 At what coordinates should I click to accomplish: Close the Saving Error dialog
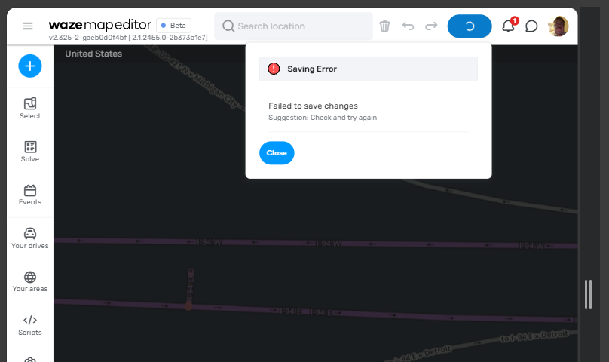click(277, 153)
